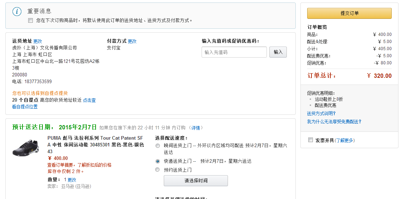This screenshot has width=406, height=199.
Task: Click the 库存中仅剩 2 件 stock notice
Action: pyautogui.click(x=66, y=171)
